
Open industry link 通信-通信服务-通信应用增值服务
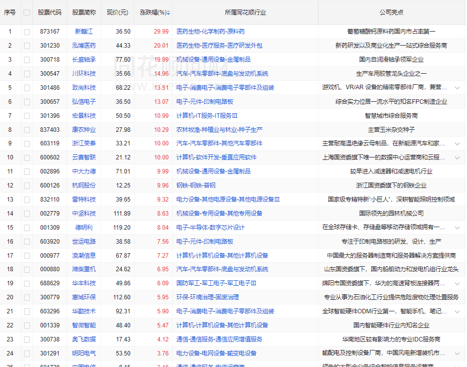click(x=219, y=339)
